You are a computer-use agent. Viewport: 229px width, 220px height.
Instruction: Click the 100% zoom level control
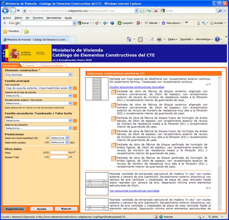[215, 217]
